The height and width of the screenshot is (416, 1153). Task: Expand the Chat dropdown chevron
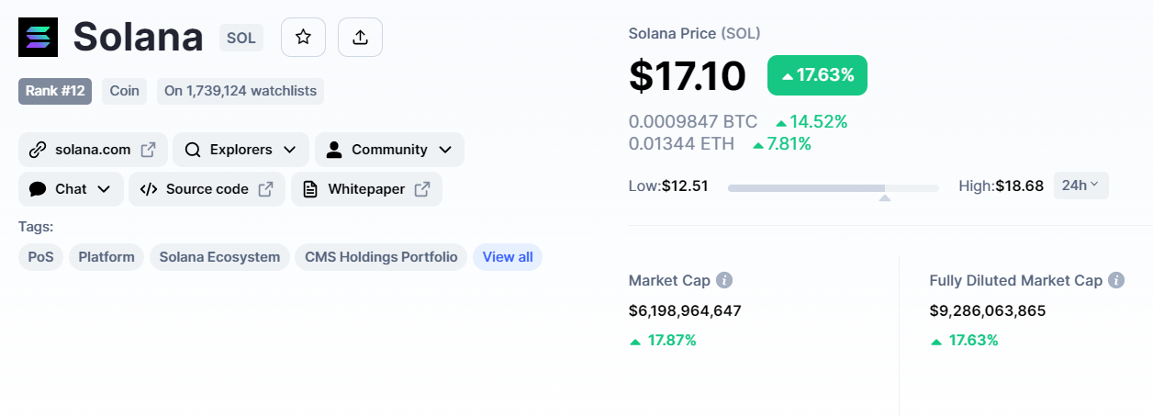click(104, 189)
